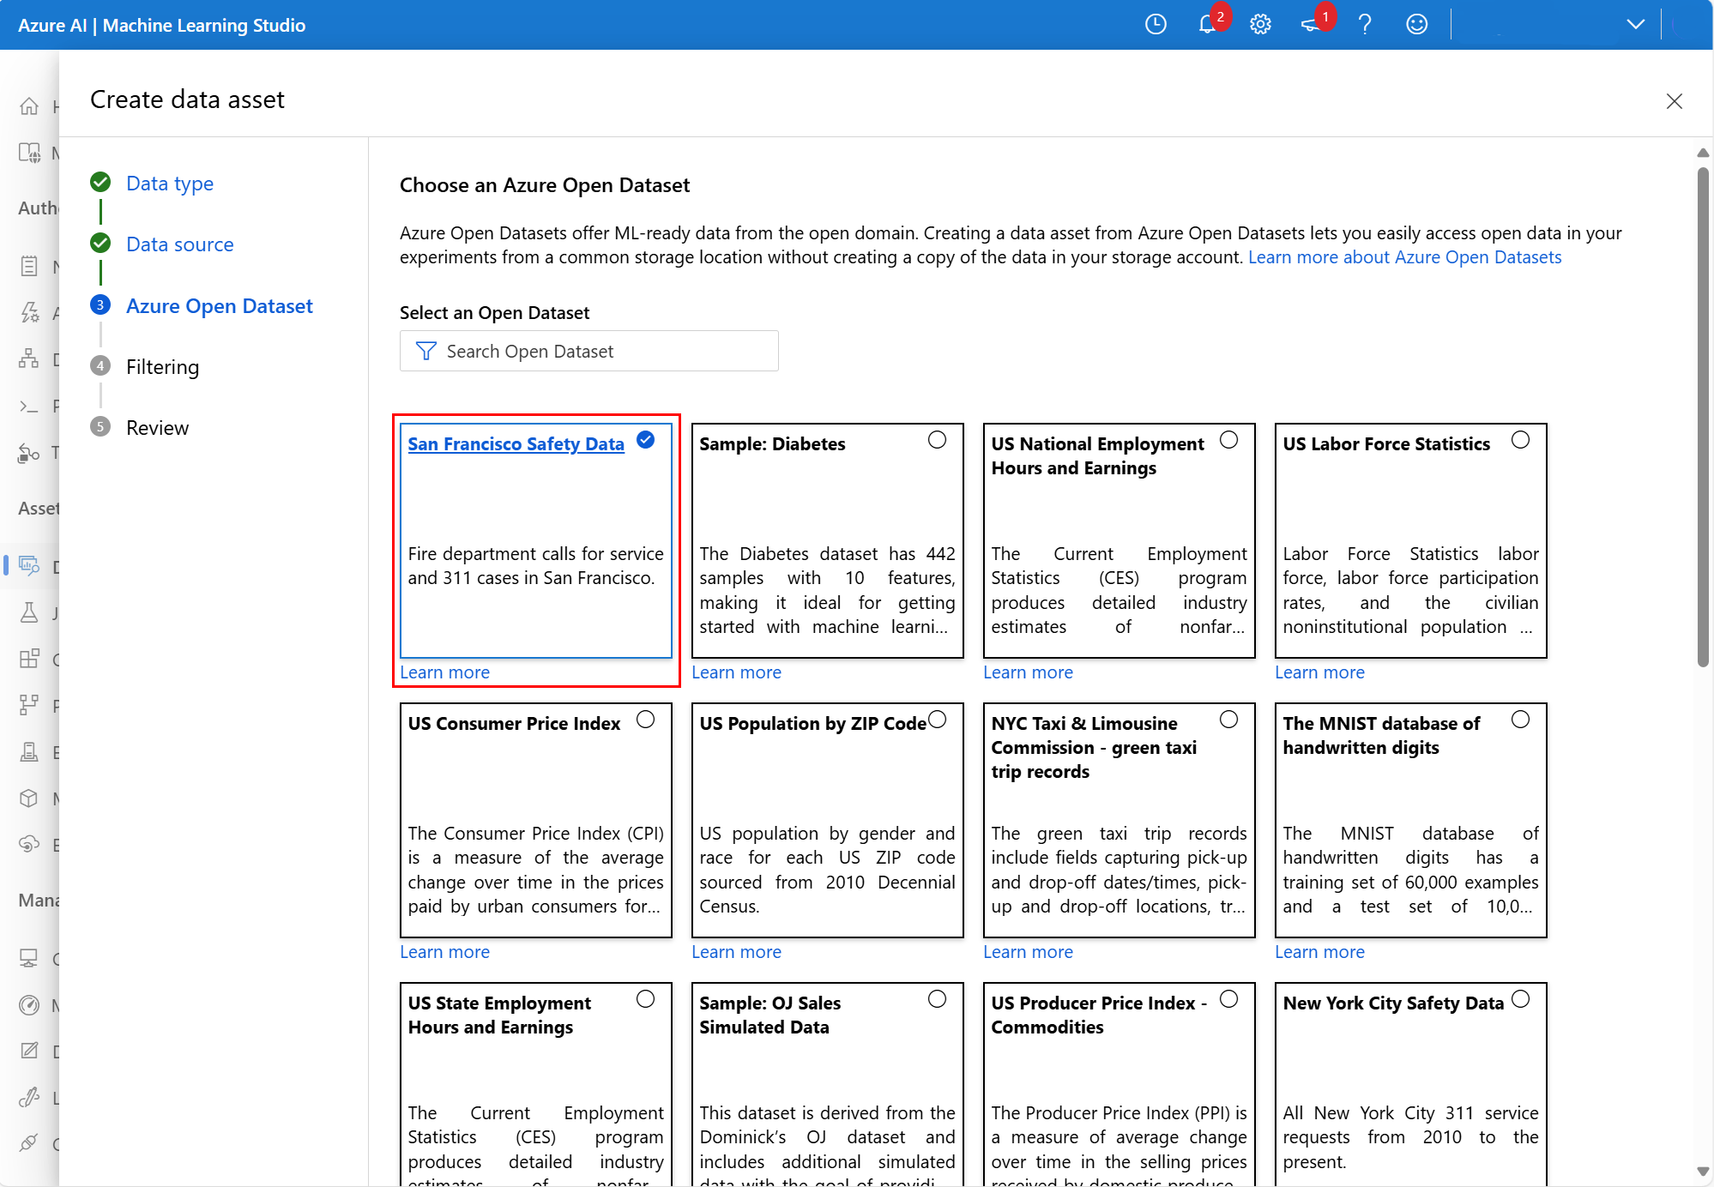Click the home icon in left sidebar

point(29,106)
